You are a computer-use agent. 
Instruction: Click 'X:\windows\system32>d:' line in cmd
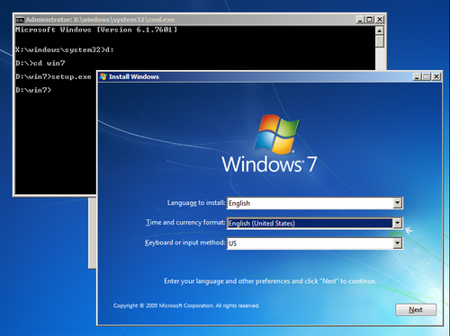[x=65, y=49]
